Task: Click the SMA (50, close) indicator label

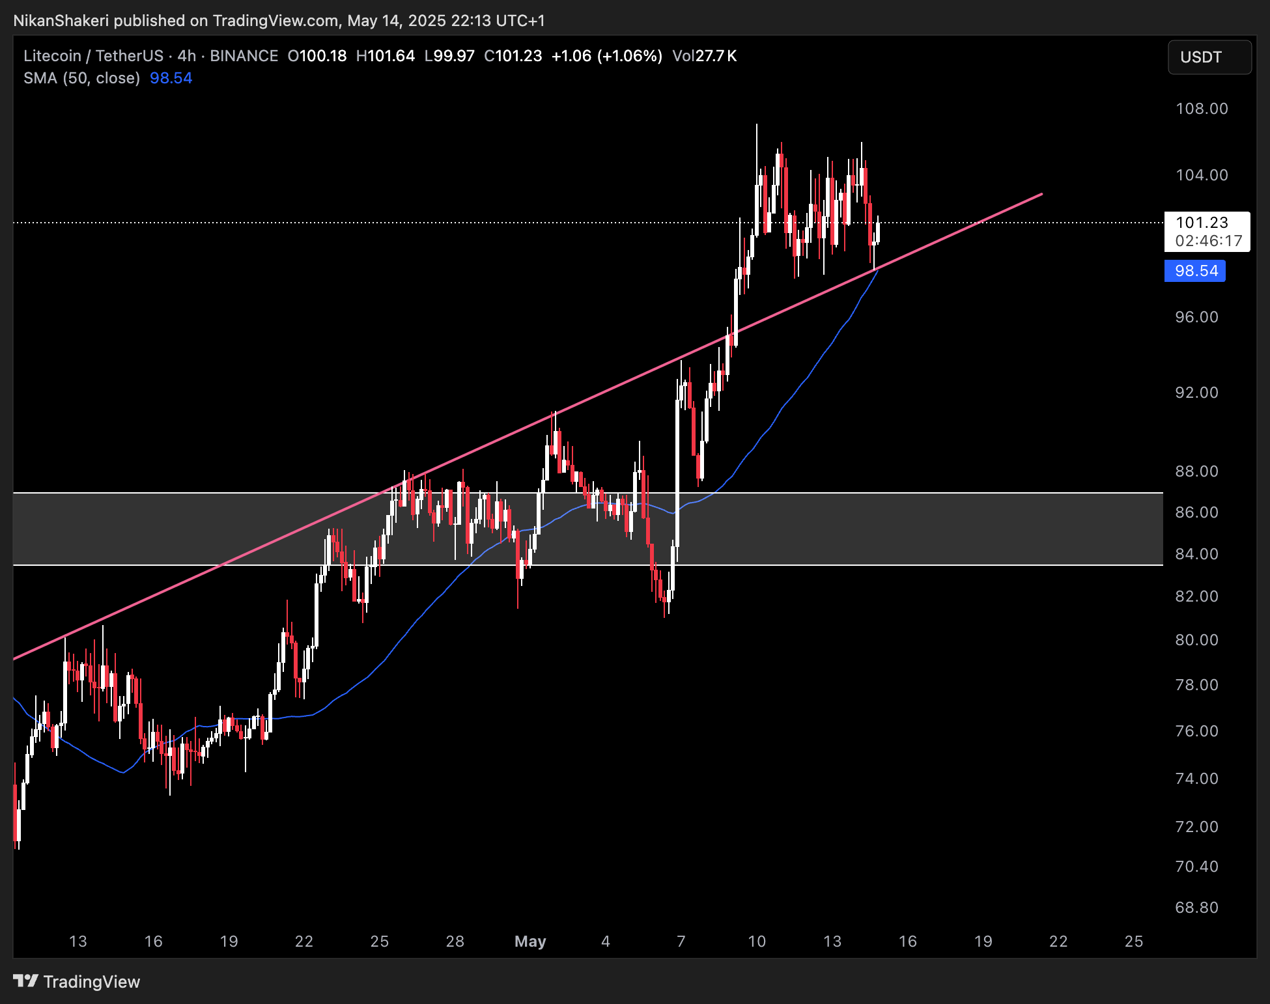Action: (x=82, y=78)
